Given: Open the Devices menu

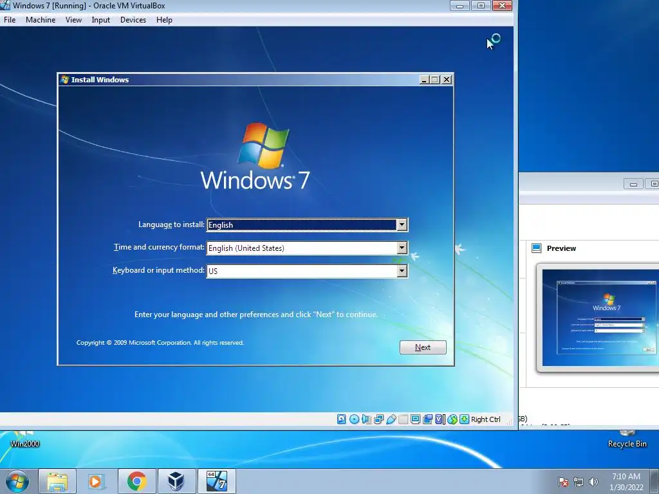Looking at the screenshot, I should tap(133, 20).
